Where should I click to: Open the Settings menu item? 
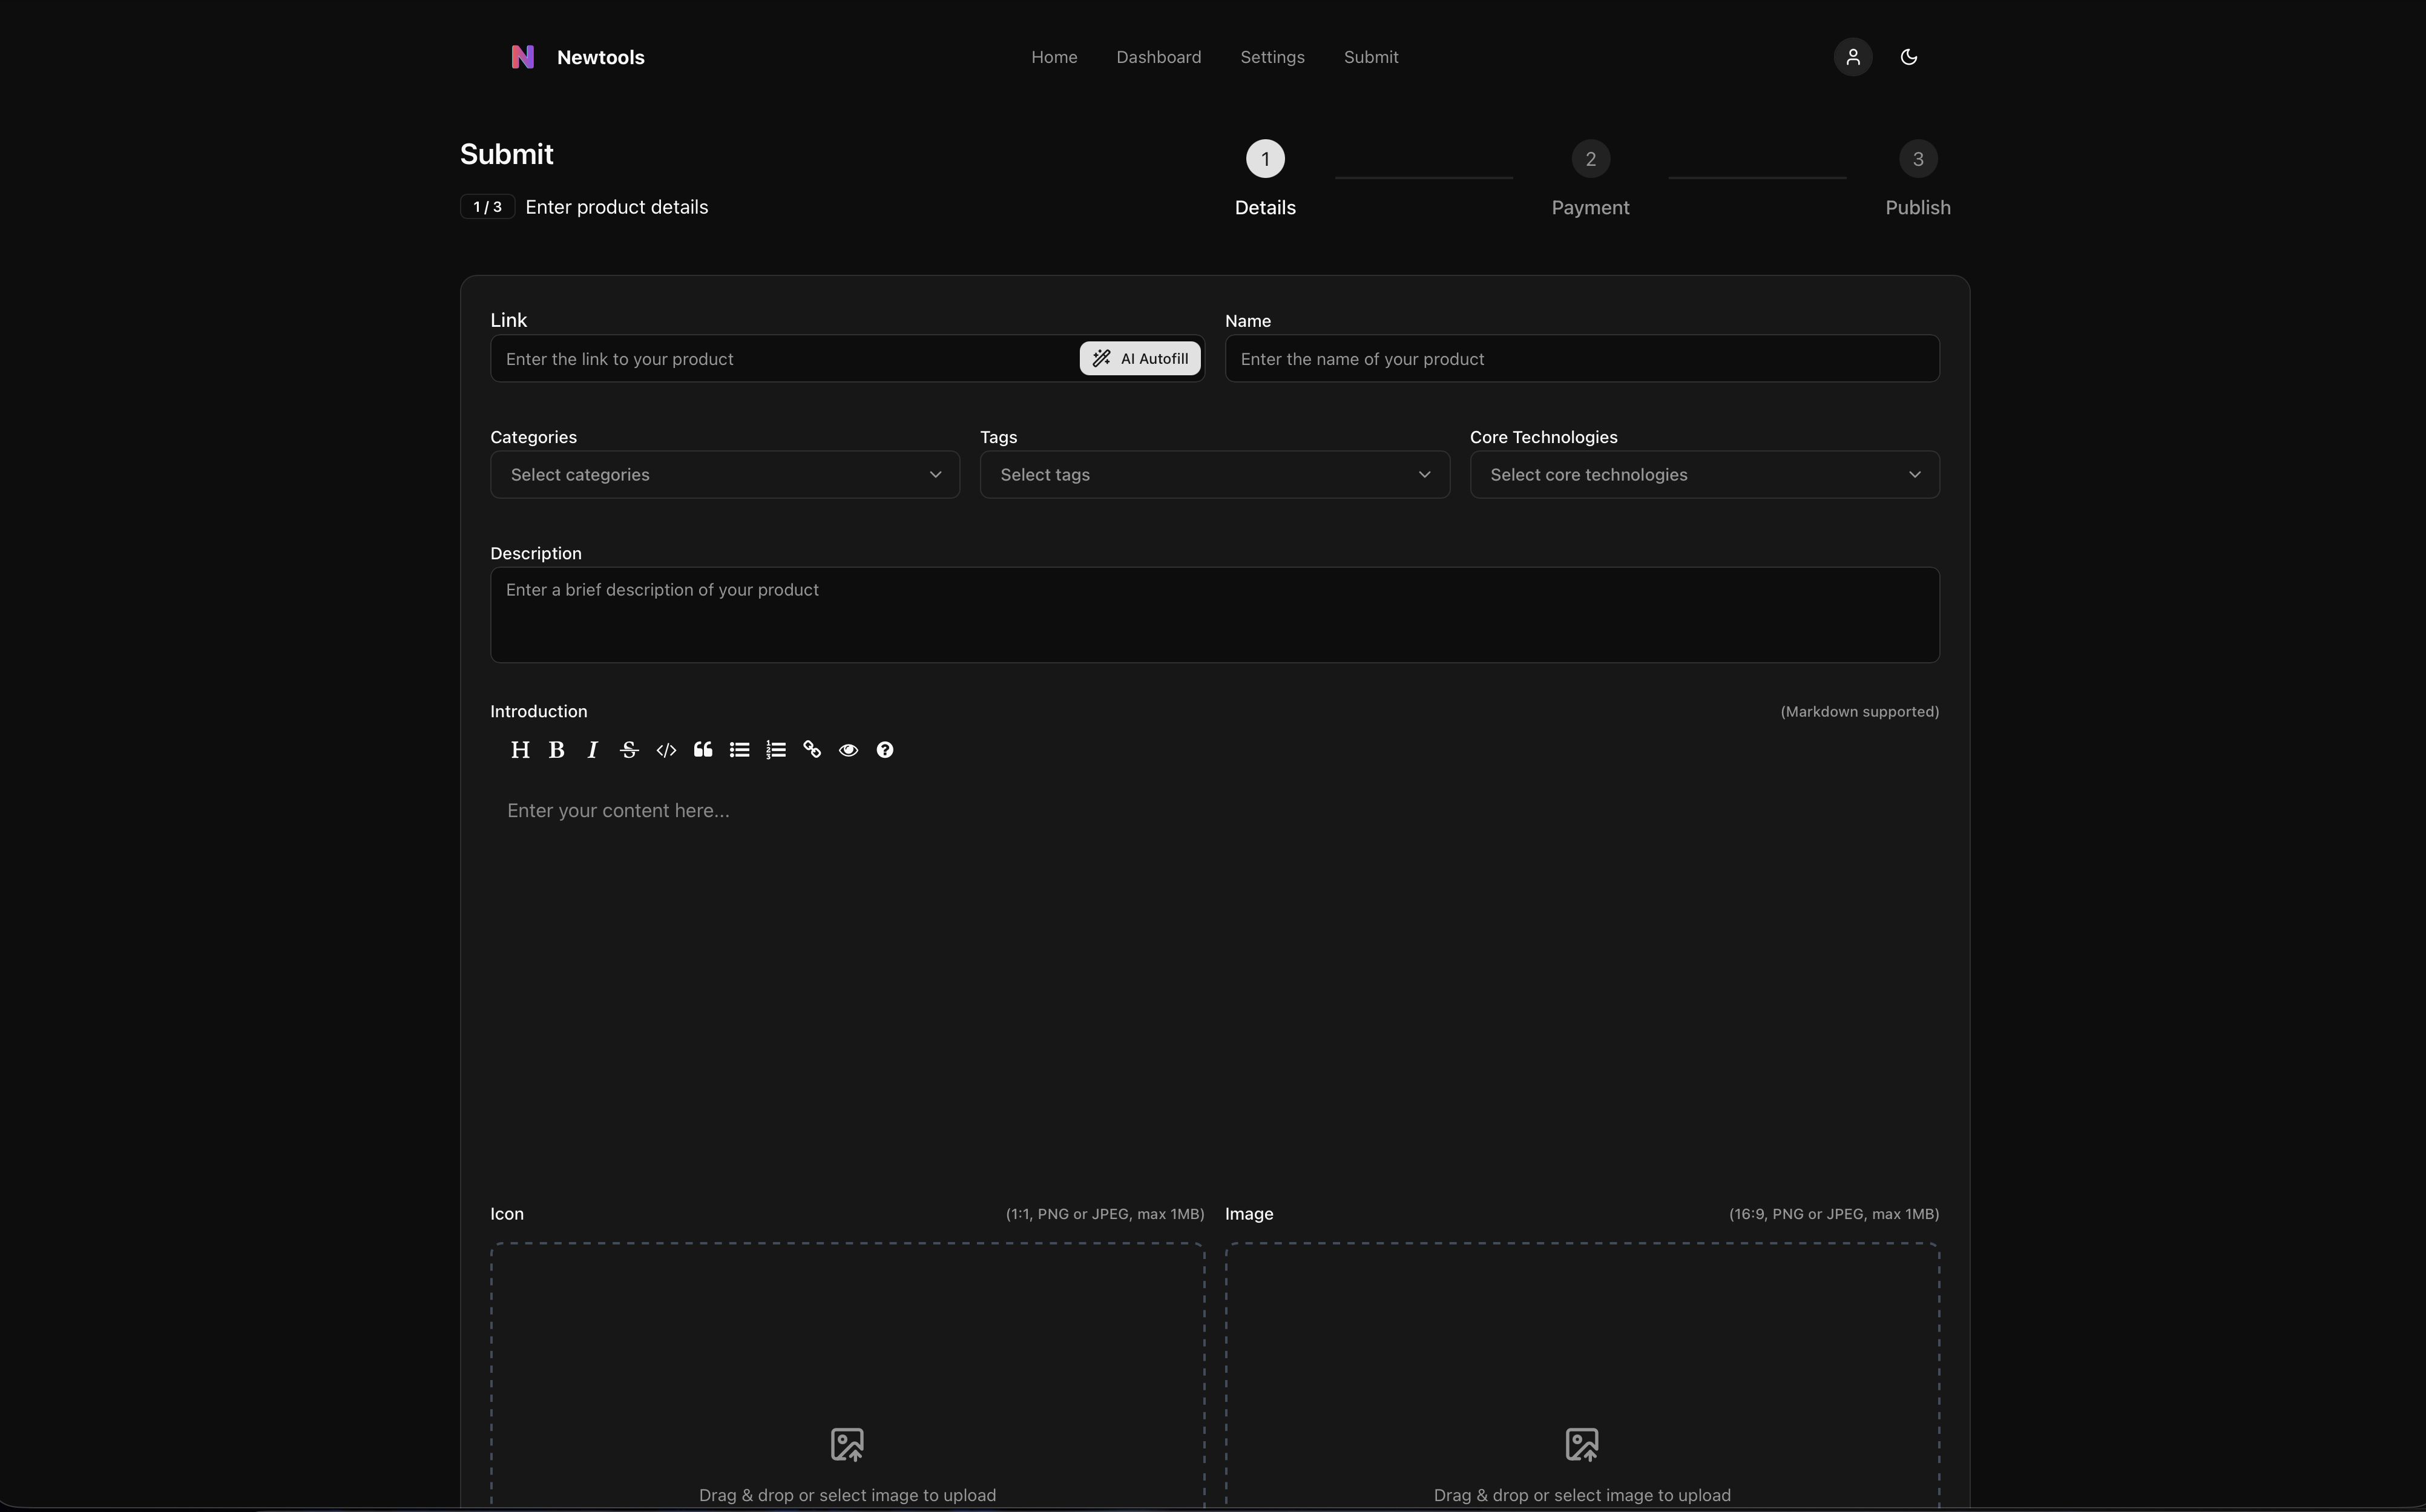pyautogui.click(x=1272, y=57)
